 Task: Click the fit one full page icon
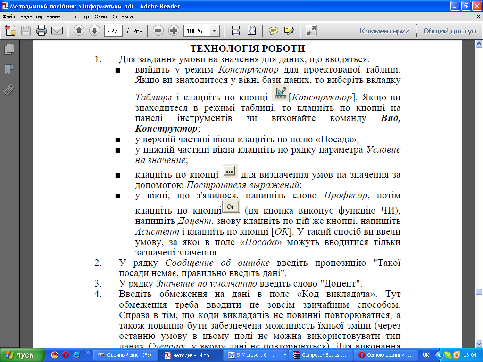click(x=252, y=31)
